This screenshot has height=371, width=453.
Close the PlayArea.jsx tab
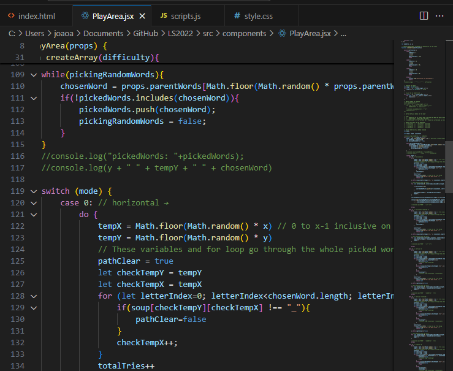click(x=142, y=16)
